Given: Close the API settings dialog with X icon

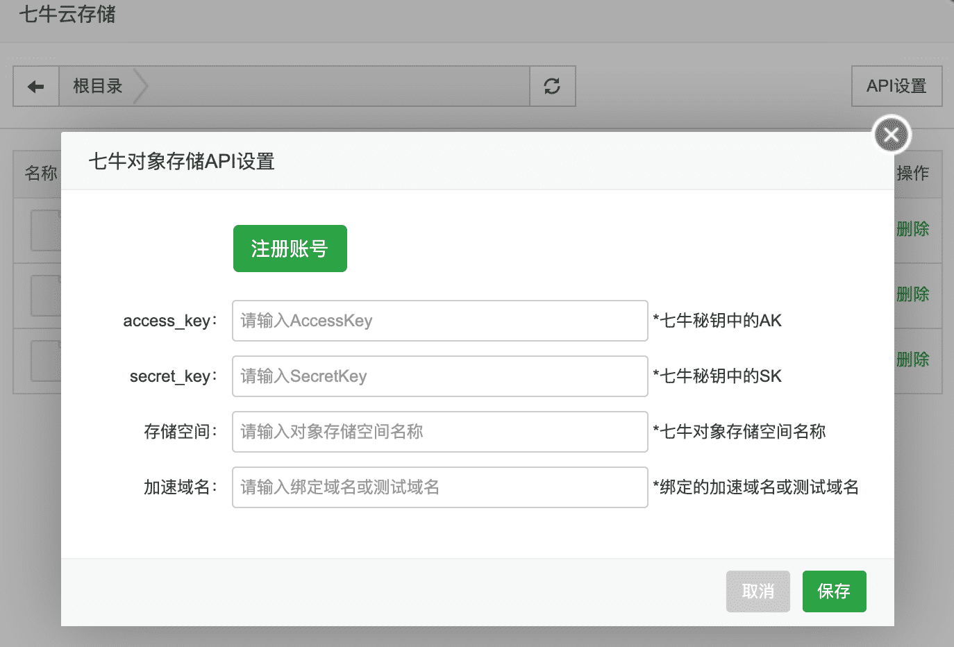Looking at the screenshot, I should 892,135.
